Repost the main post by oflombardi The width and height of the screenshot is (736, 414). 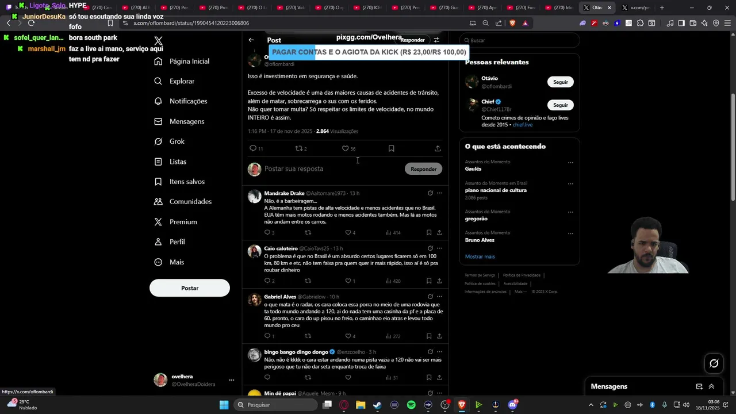tap(298, 148)
